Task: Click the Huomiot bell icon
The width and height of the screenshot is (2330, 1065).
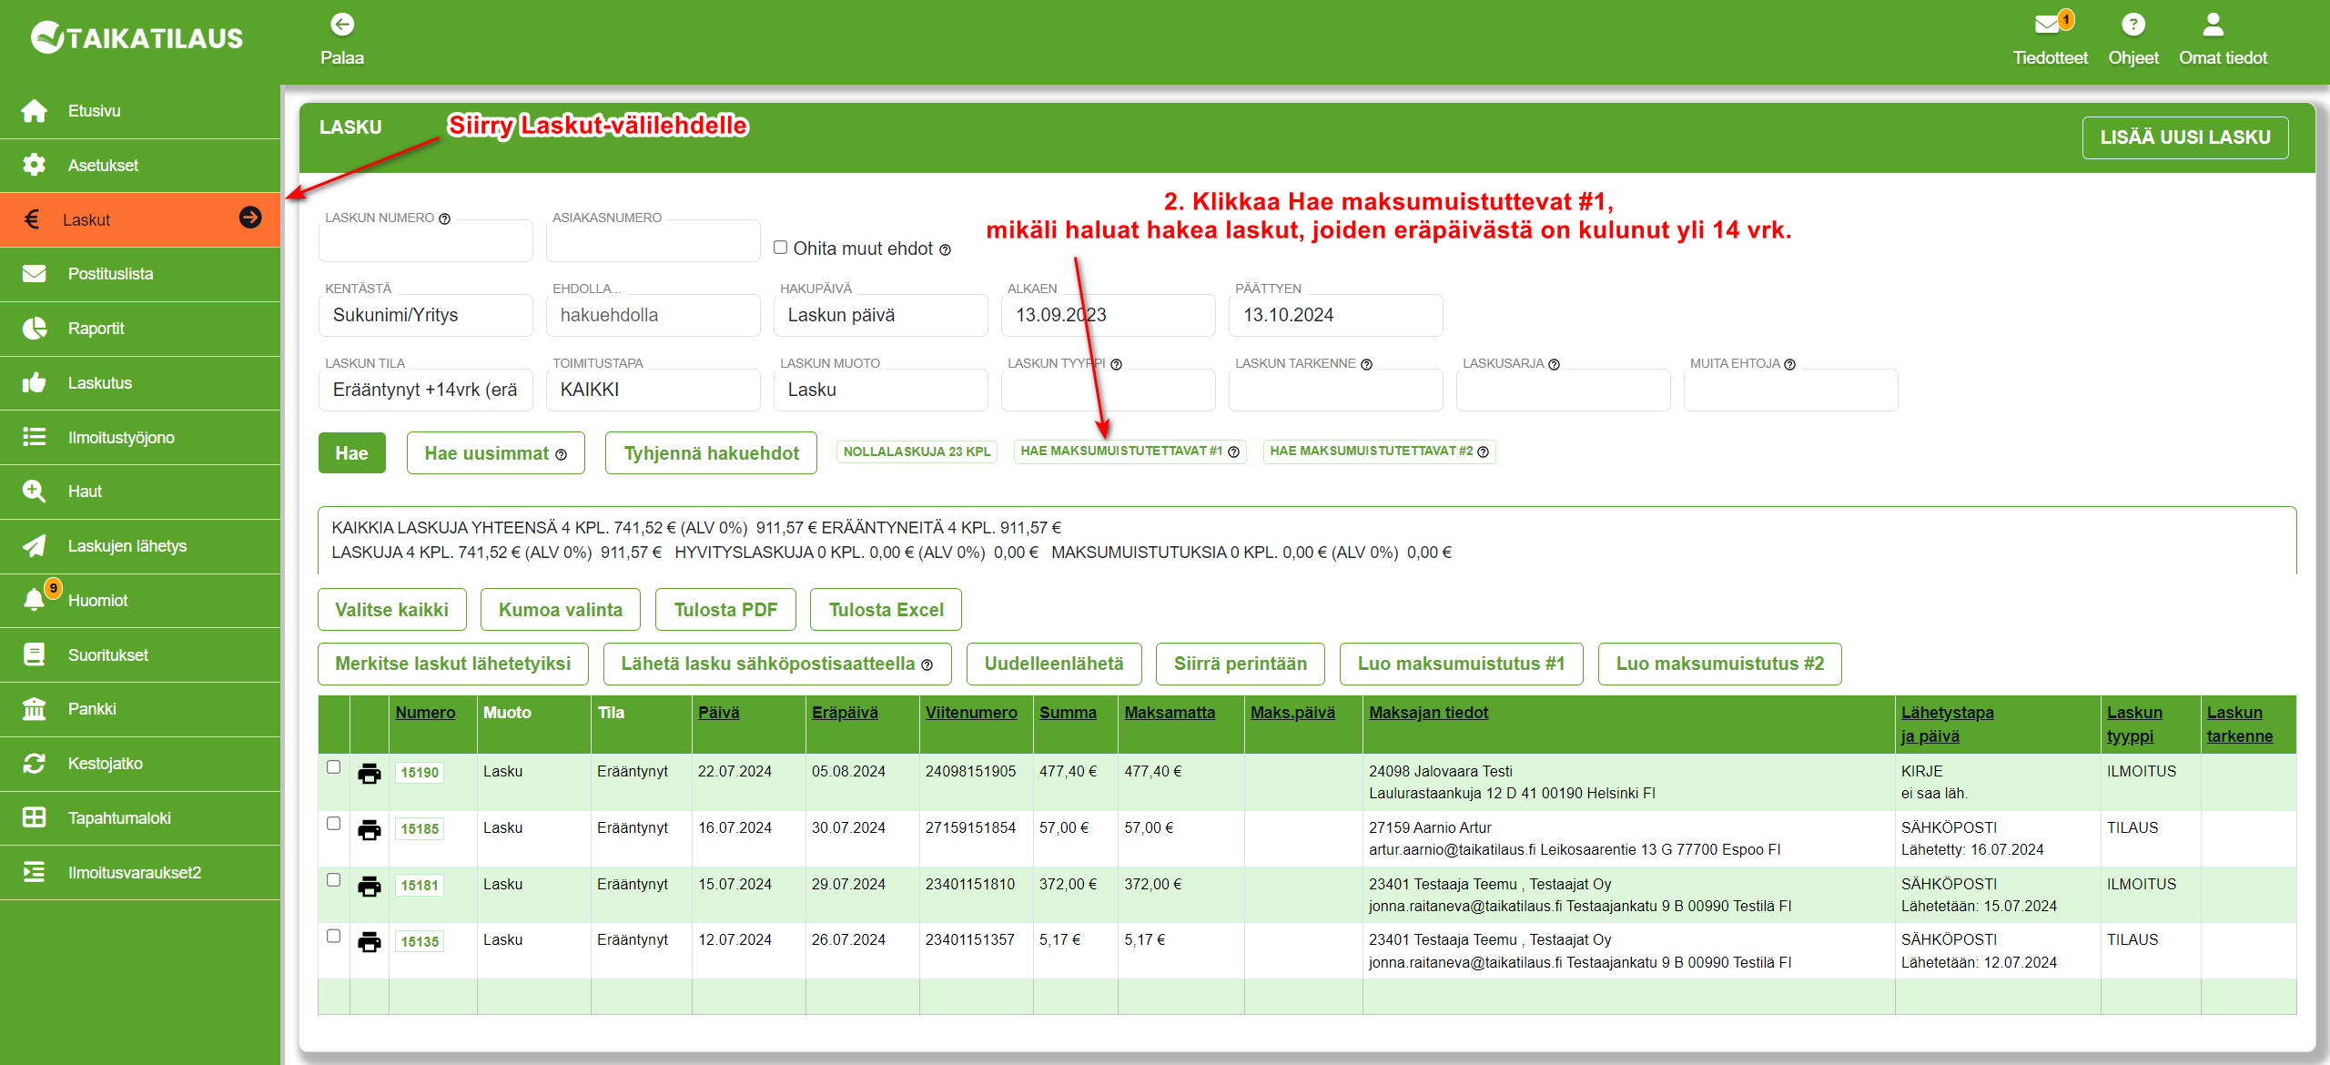Action: pos(34,600)
